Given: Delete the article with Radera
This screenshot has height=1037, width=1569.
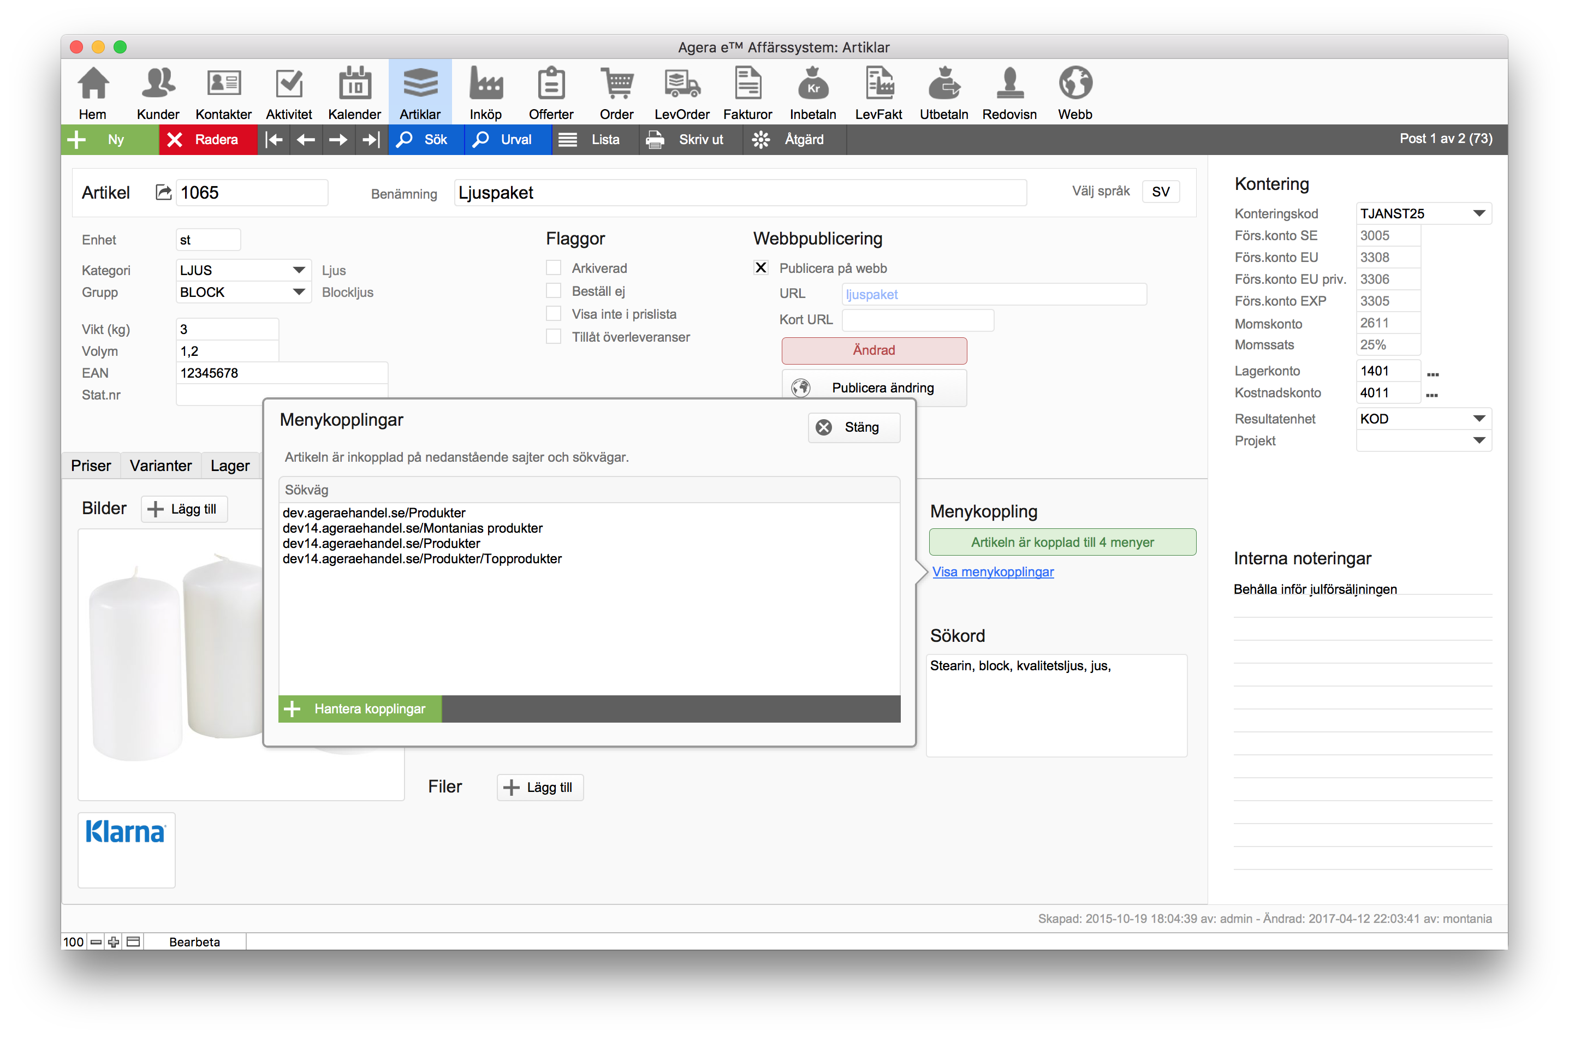Looking at the screenshot, I should (x=207, y=140).
